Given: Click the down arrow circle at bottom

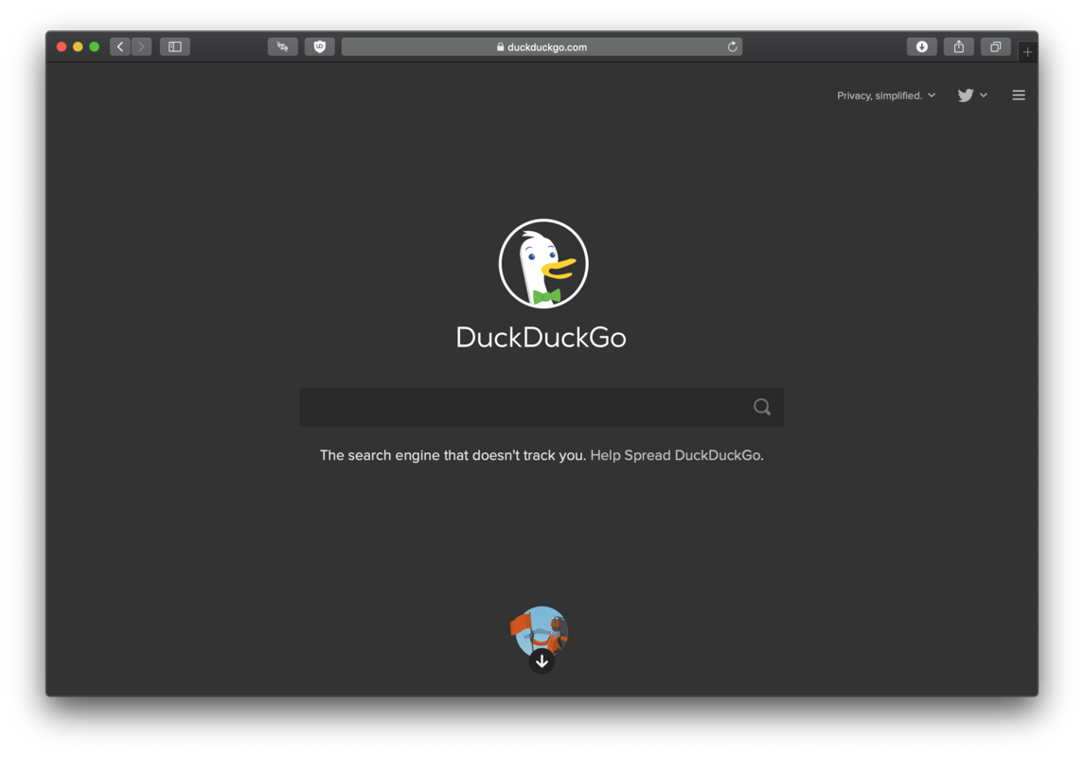Looking at the screenshot, I should 542,661.
